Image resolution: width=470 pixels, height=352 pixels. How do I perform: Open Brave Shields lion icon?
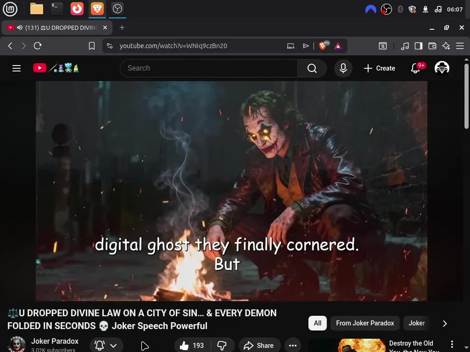coord(324,45)
